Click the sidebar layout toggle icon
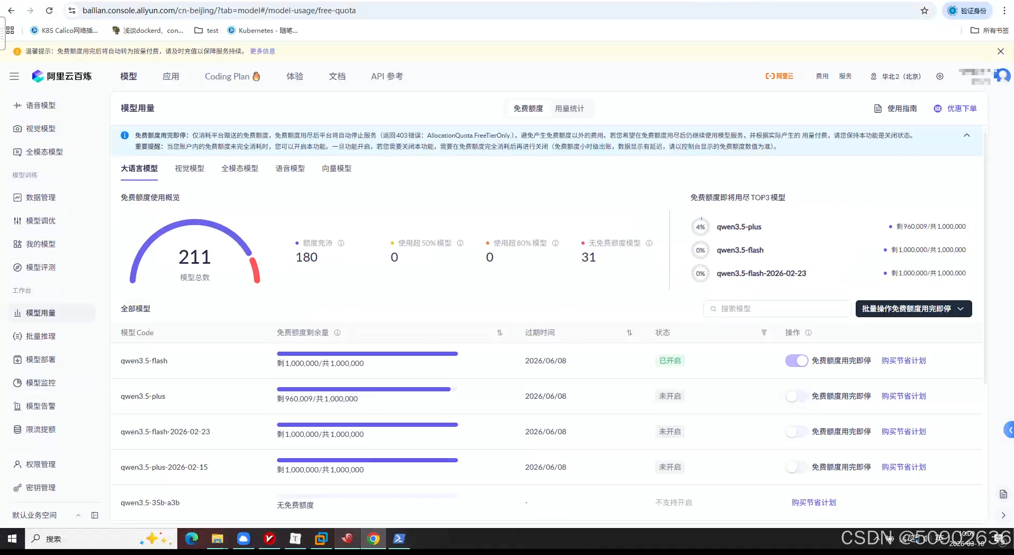 tap(95, 515)
